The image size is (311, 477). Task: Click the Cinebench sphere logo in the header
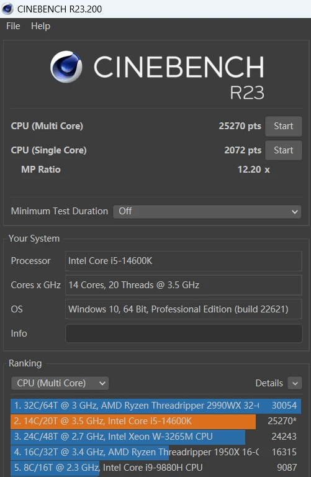click(x=66, y=67)
